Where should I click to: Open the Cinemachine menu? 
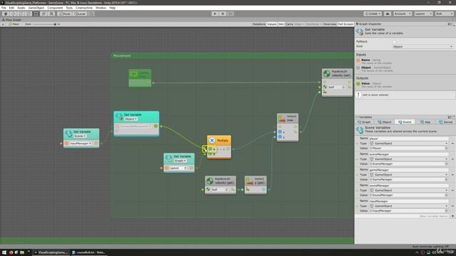tap(84, 8)
